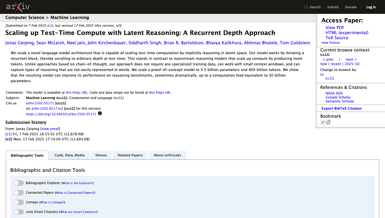Open author Tom Goldstein's link
This screenshot has height=218, width=385.
pyautogui.click(x=295, y=43)
